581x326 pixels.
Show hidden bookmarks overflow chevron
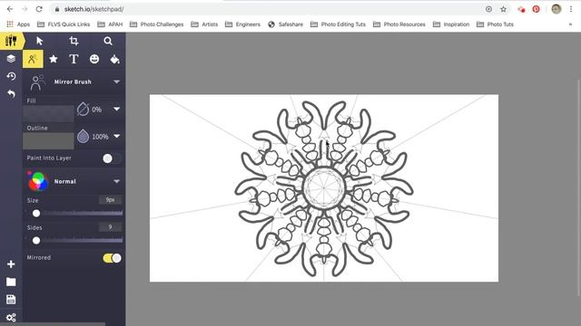[x=570, y=24]
